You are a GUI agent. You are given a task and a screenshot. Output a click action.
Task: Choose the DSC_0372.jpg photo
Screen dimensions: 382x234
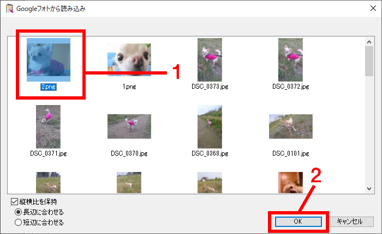pyautogui.click(x=291, y=60)
